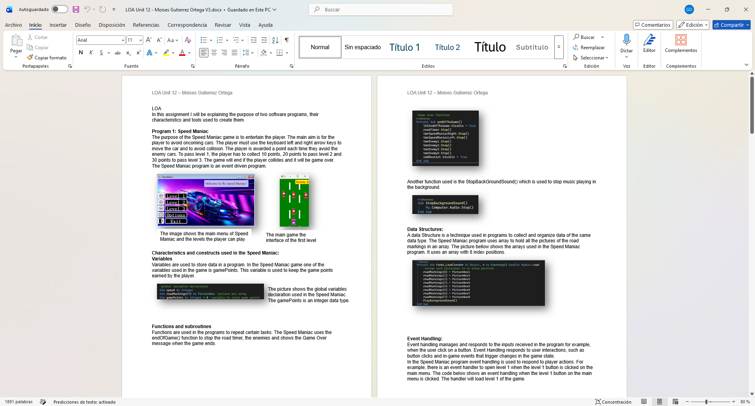Apply subscript formatting
The height and width of the screenshot is (406, 755).
point(128,53)
